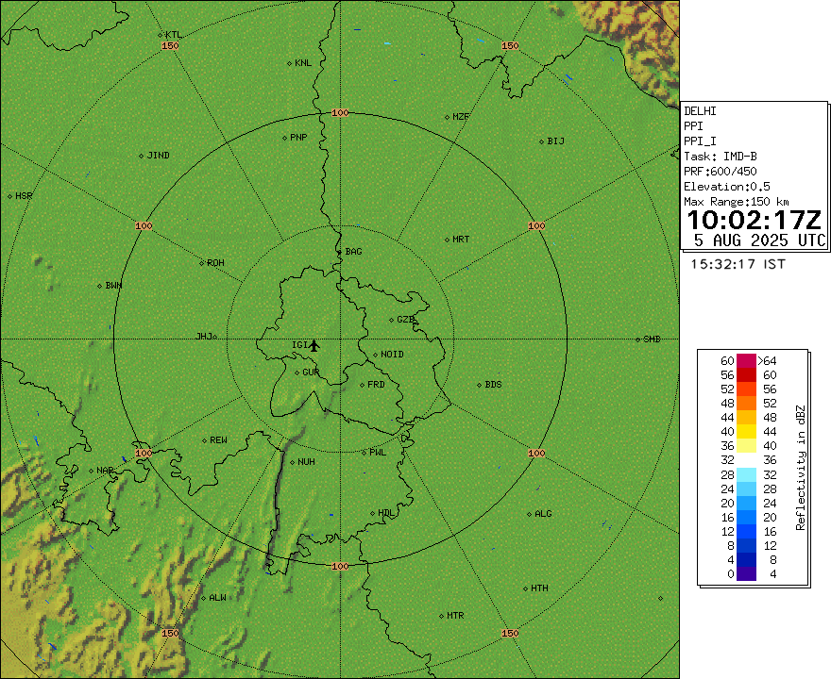Click the JIND station marker

coord(142,156)
